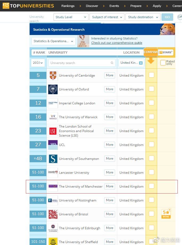Click More for University of Bristol
The height and width of the screenshot is (245, 182).
[x=110, y=214]
